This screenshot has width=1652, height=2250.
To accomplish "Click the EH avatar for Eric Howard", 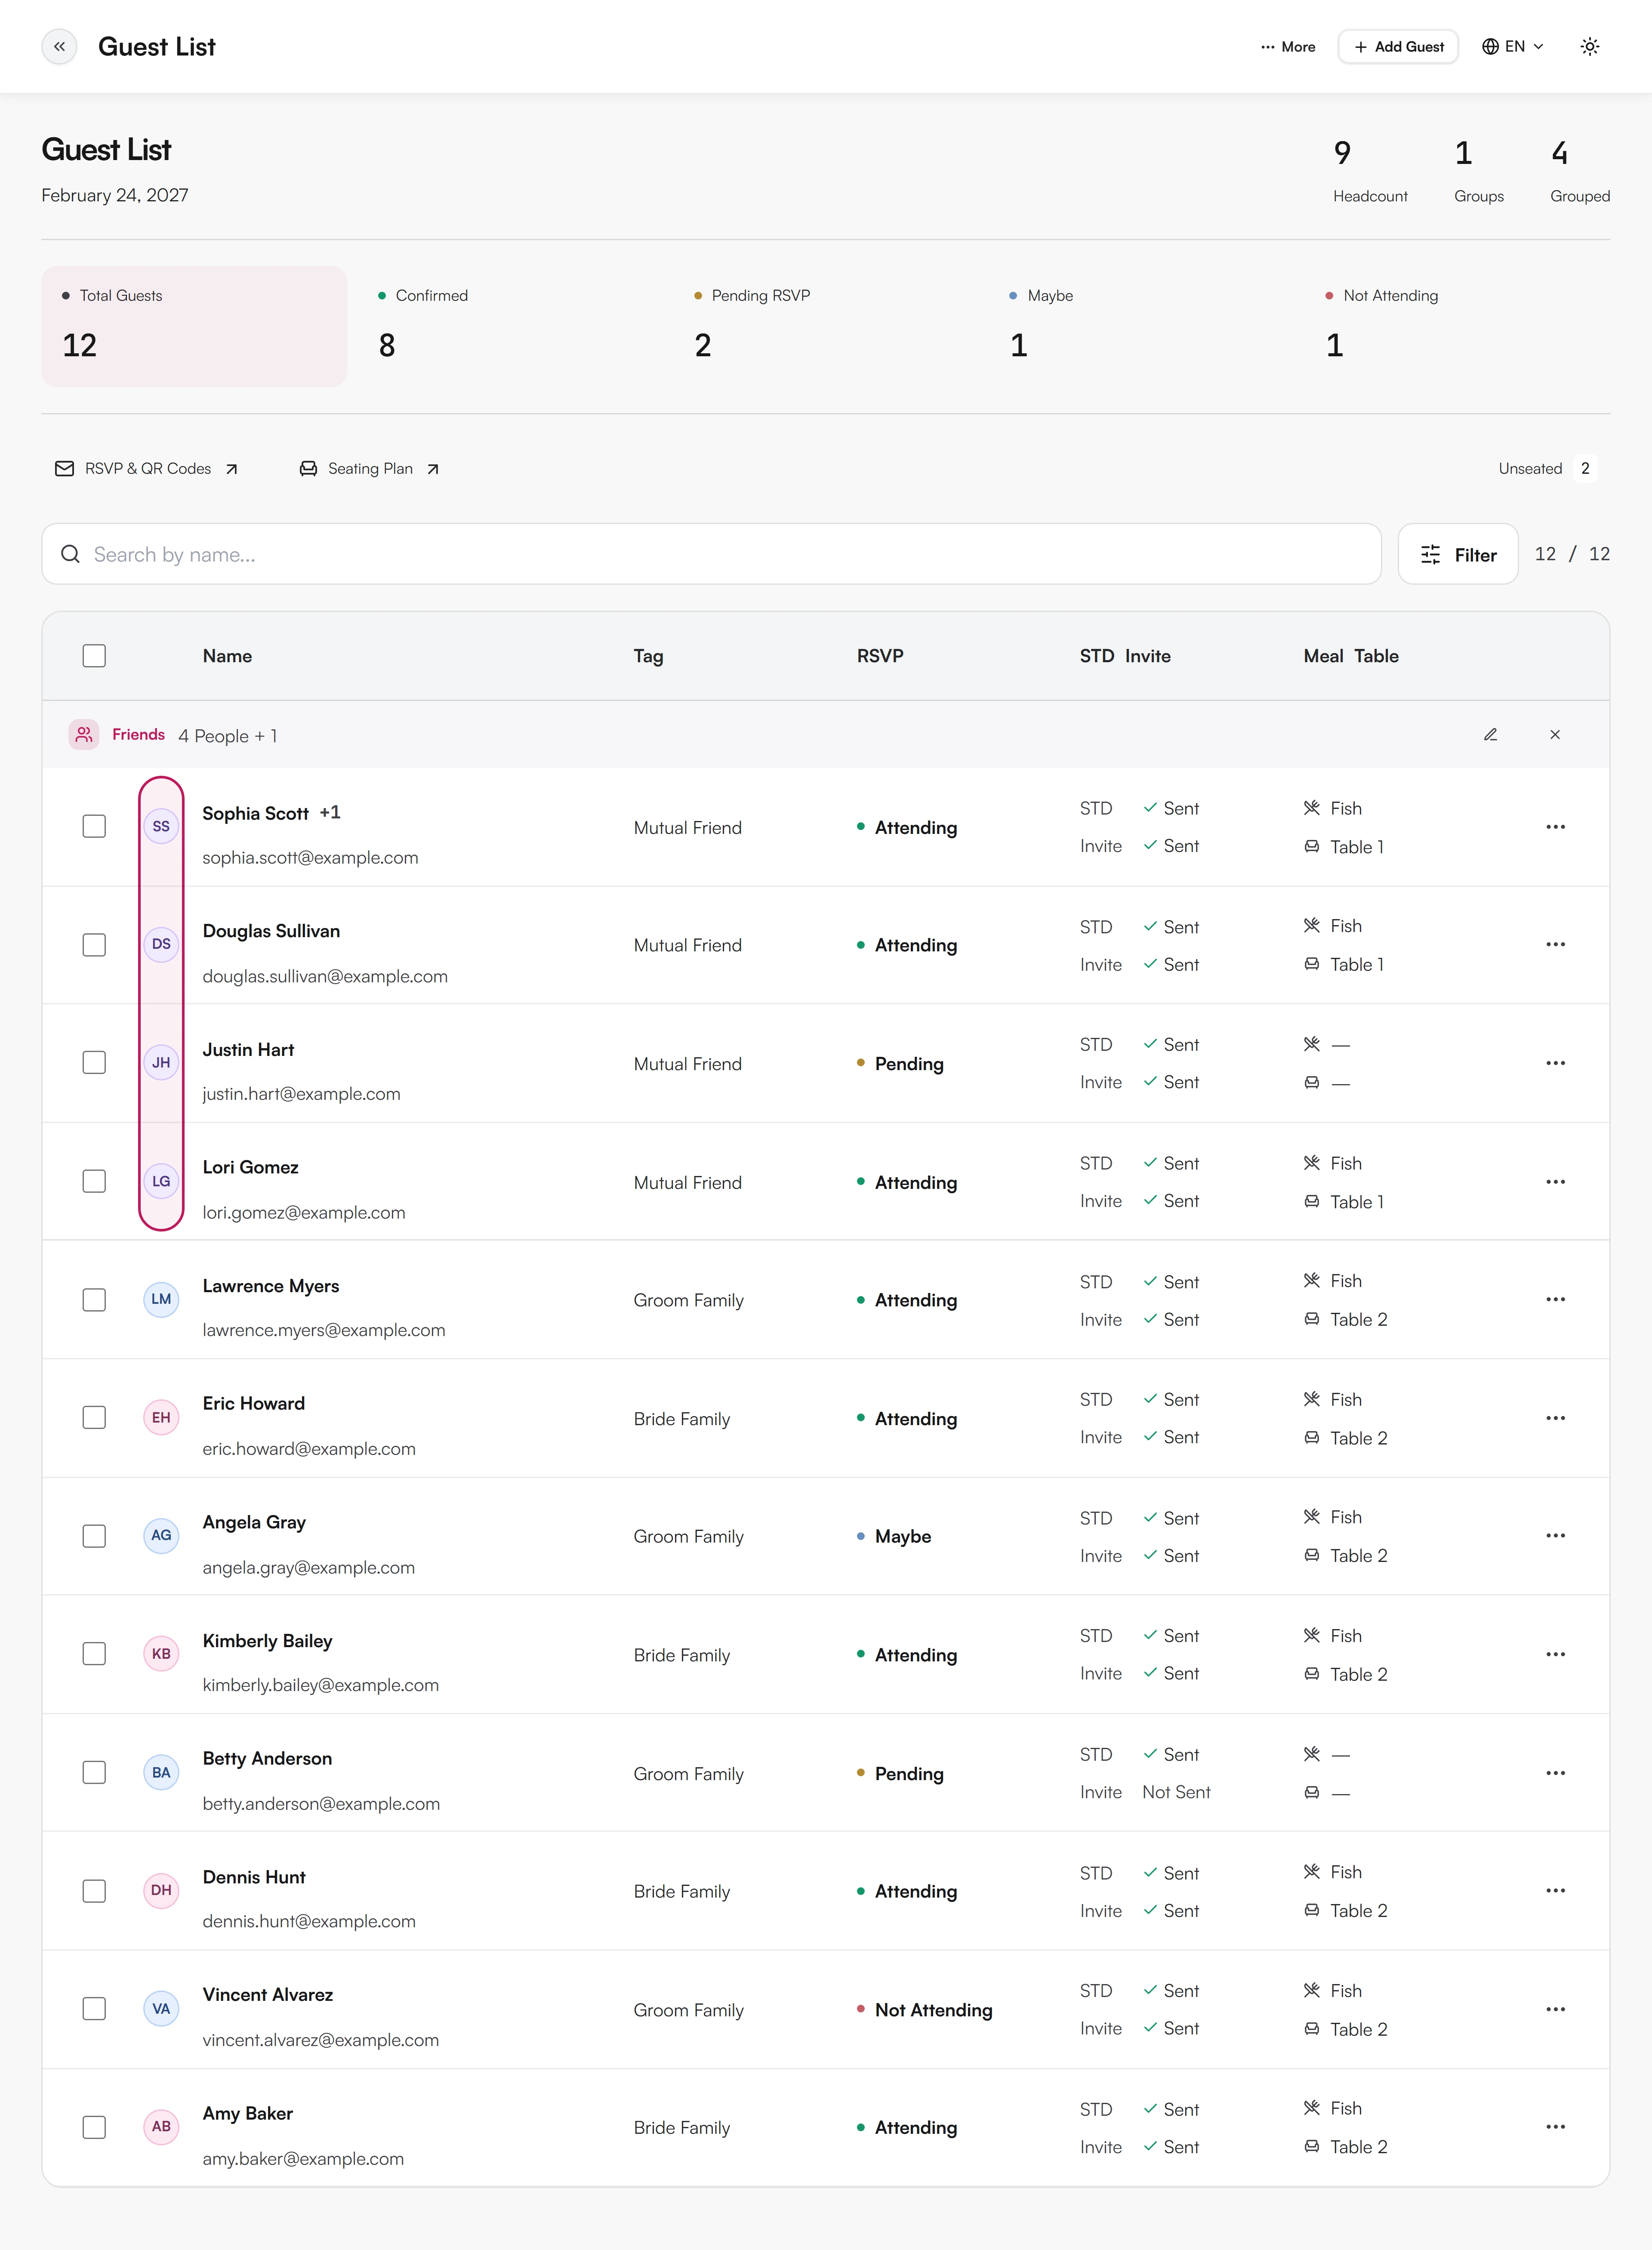I will pyautogui.click(x=161, y=1418).
